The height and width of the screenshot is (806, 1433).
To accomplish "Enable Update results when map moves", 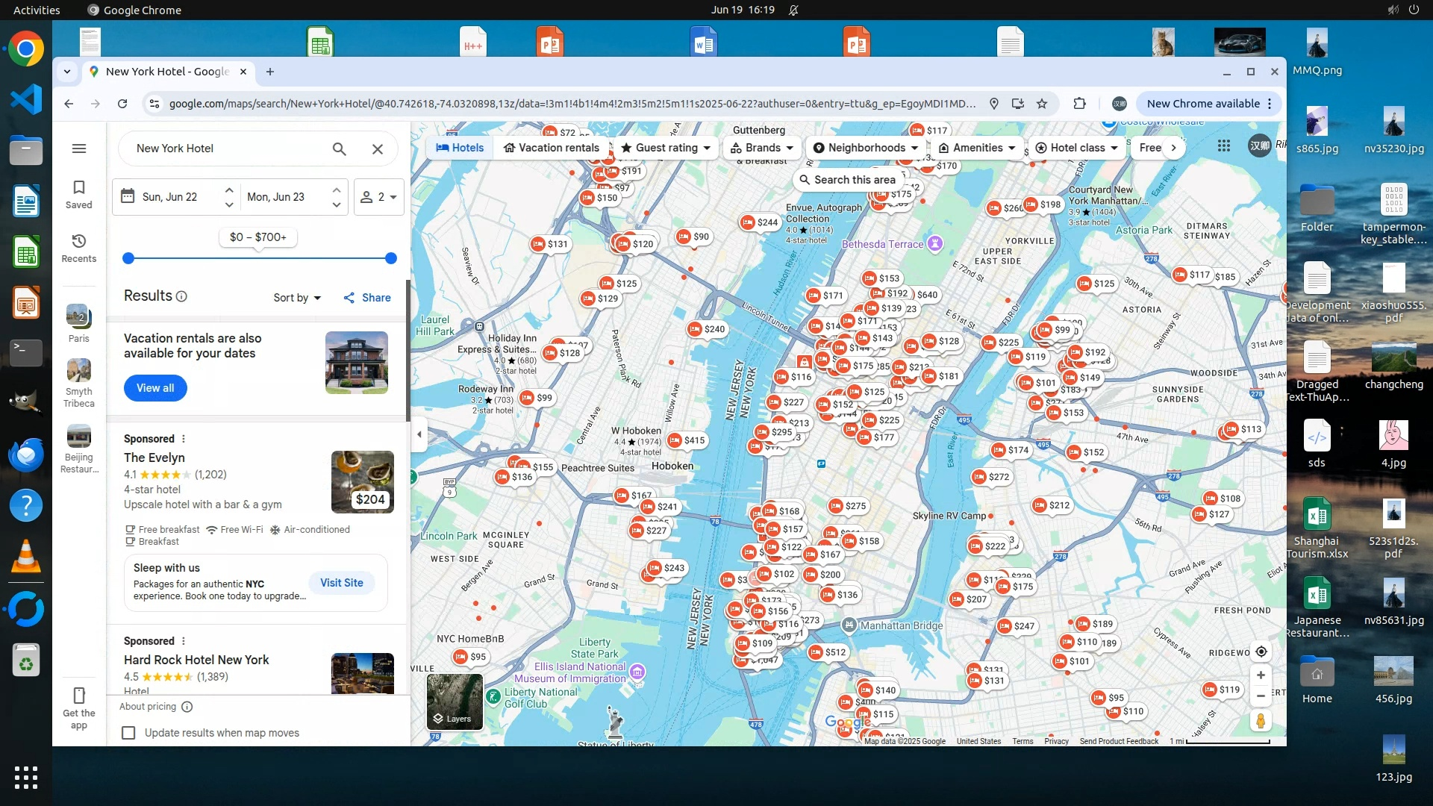I will click(x=128, y=733).
